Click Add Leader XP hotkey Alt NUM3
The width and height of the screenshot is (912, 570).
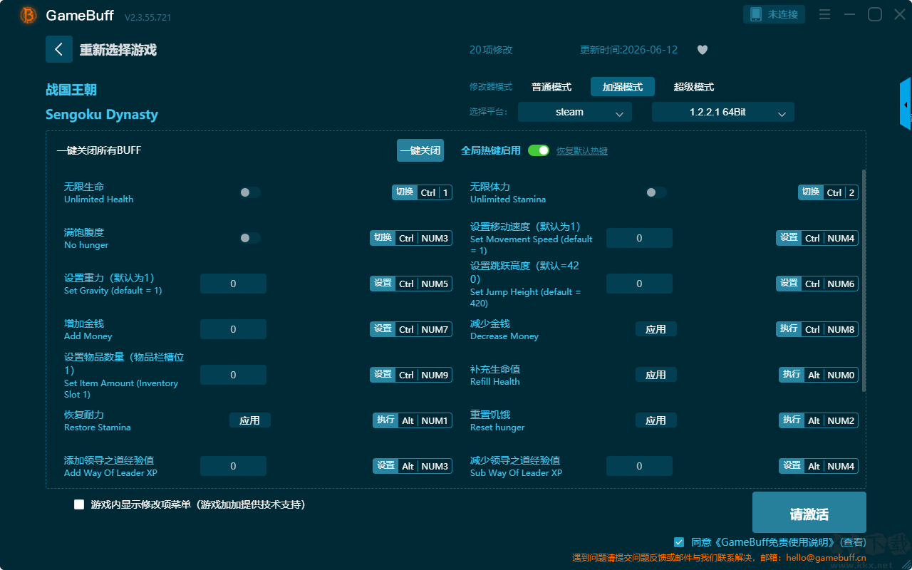pos(413,466)
